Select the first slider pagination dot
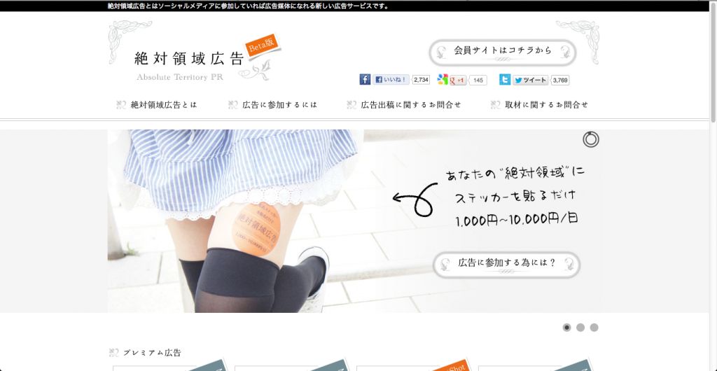Screen dimensions: 717x371 (x=566, y=328)
